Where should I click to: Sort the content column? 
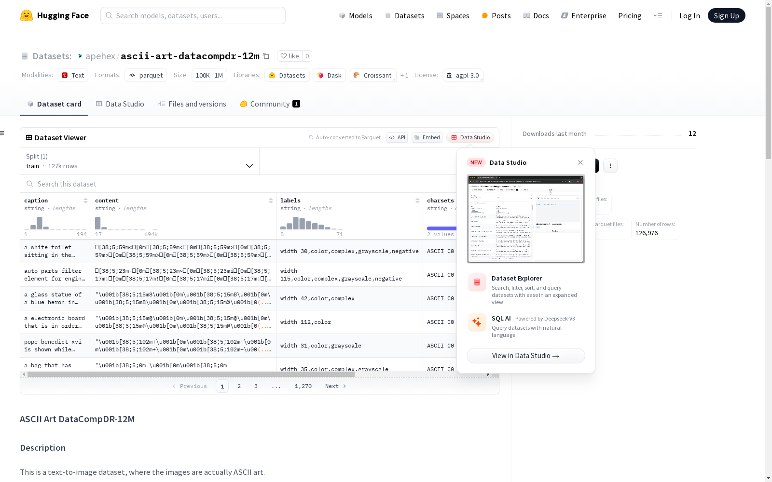[x=271, y=201]
